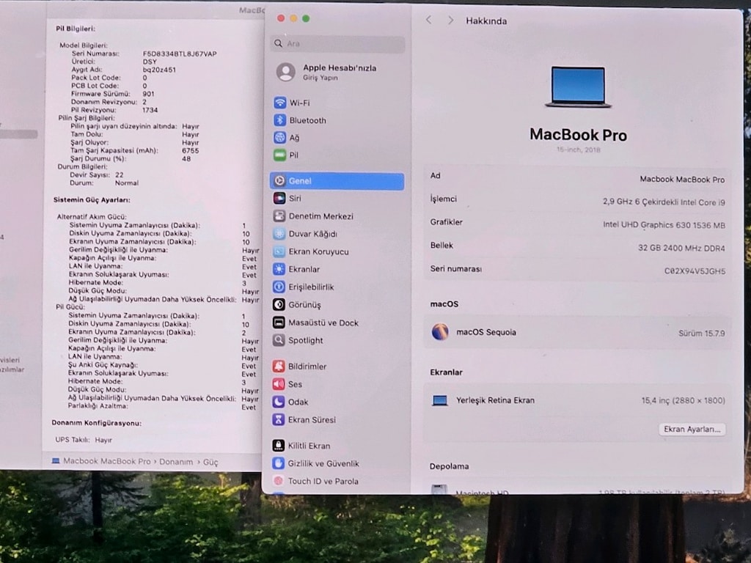Screen dimensions: 751x563
Task: Open Wi-Fi settings icon in sidebar
Action: click(279, 103)
